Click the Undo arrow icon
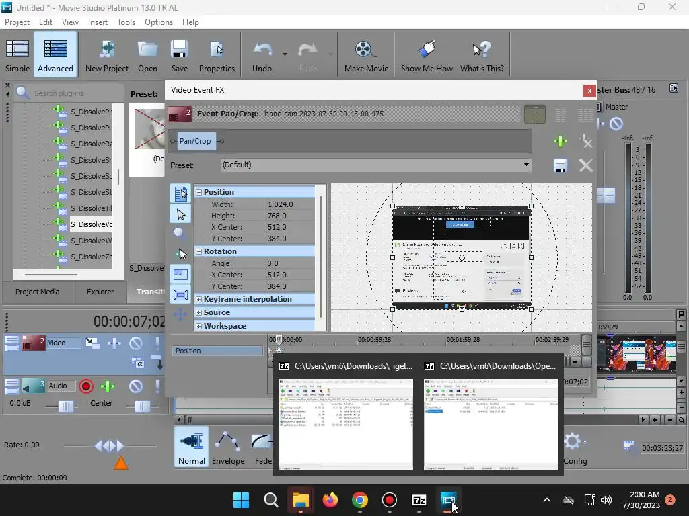This screenshot has width=689, height=516. [x=262, y=55]
